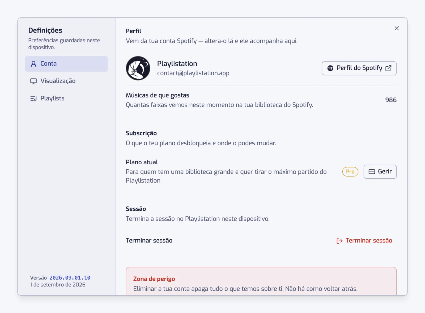Screen dimensions: 425x313
Task: Open the Perfil do Spotify button
Action: 359,68
